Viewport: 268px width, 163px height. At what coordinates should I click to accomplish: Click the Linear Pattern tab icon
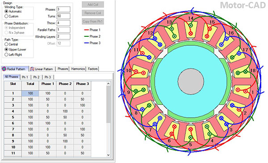click(32, 69)
